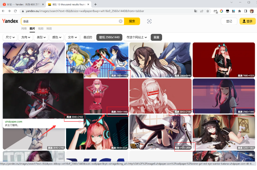Screen dimensions: 257x170
Task: Open the dark-haired girl on purple thumbnail
Action: [x=224, y=96]
